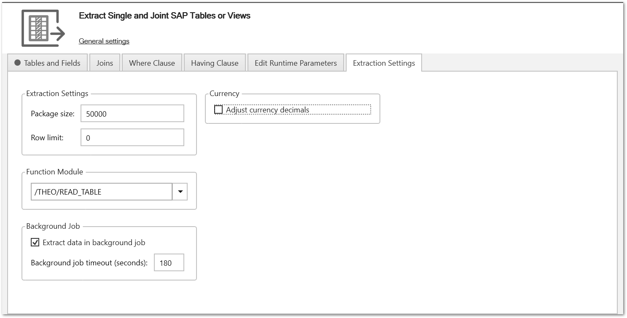
Task: Click the table extraction icon in header
Action: pos(43,28)
